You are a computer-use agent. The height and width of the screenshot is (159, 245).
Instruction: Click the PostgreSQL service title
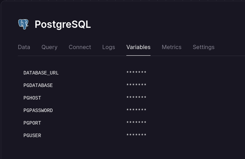point(63,24)
